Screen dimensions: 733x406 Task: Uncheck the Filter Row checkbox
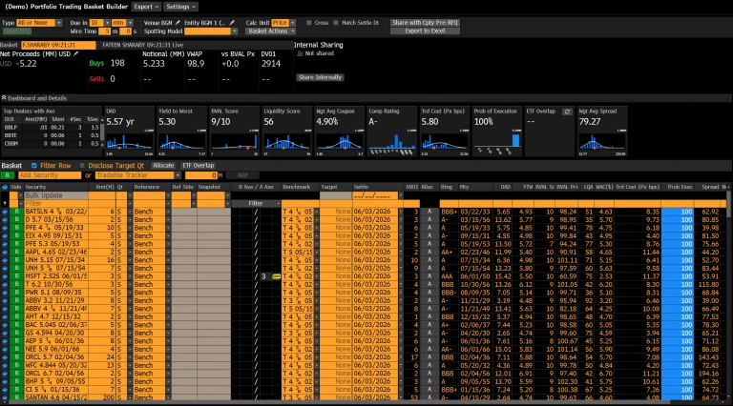point(34,165)
